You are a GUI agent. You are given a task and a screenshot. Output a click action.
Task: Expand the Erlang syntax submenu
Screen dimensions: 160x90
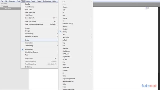click(75, 18)
